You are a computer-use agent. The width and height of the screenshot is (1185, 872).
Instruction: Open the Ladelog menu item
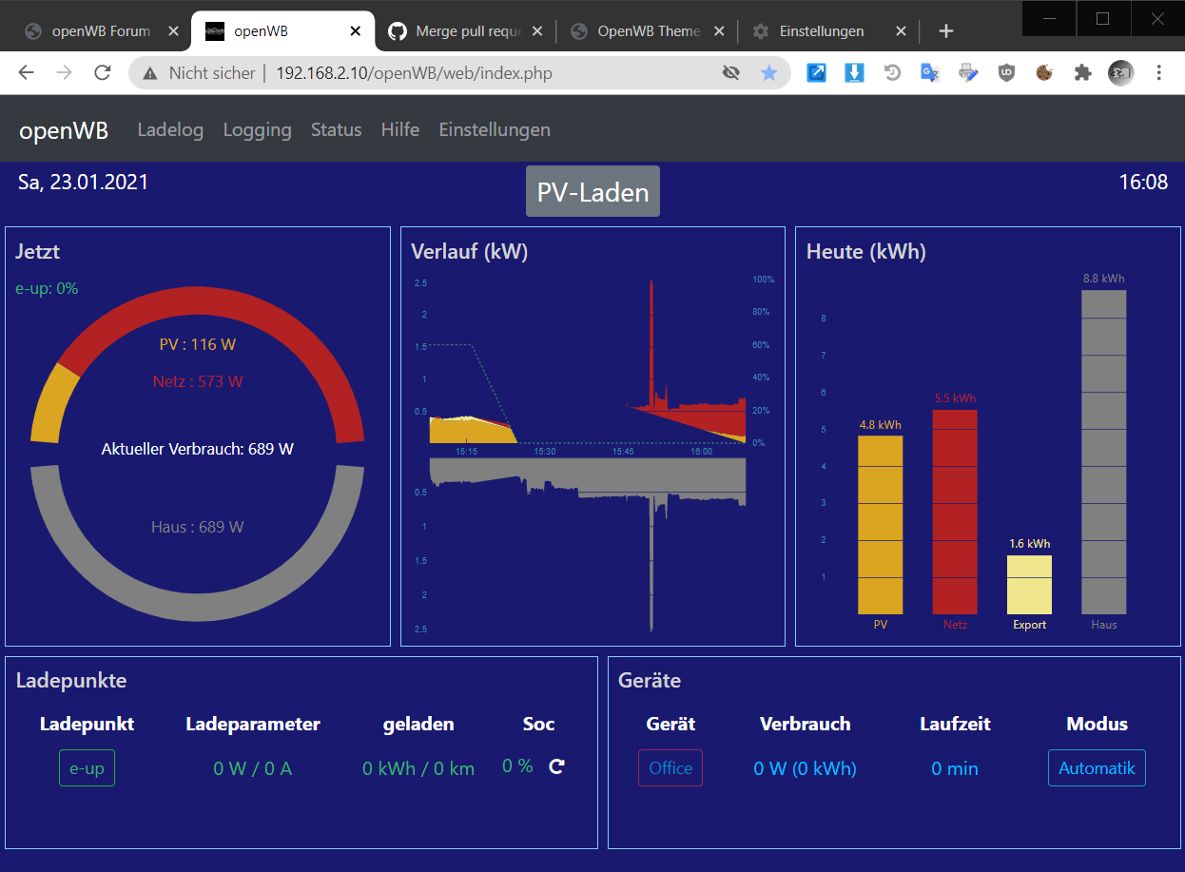click(170, 129)
